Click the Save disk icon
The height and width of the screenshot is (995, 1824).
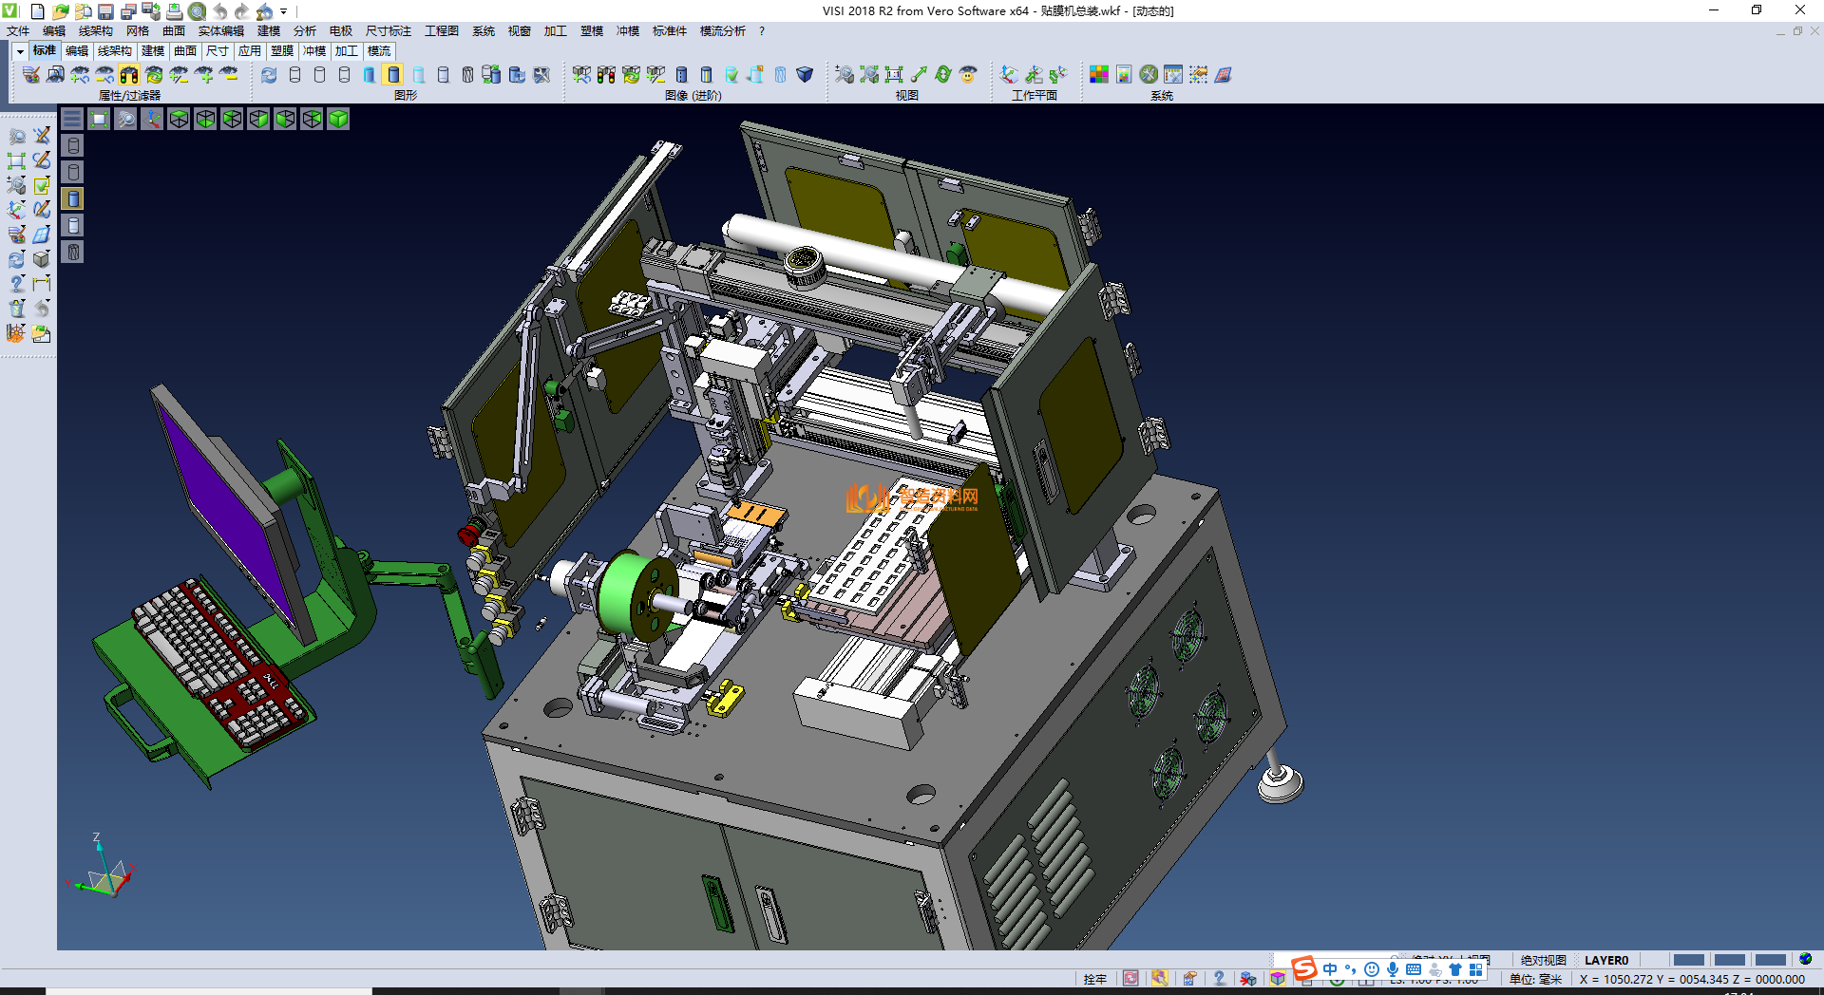pyautogui.click(x=105, y=11)
